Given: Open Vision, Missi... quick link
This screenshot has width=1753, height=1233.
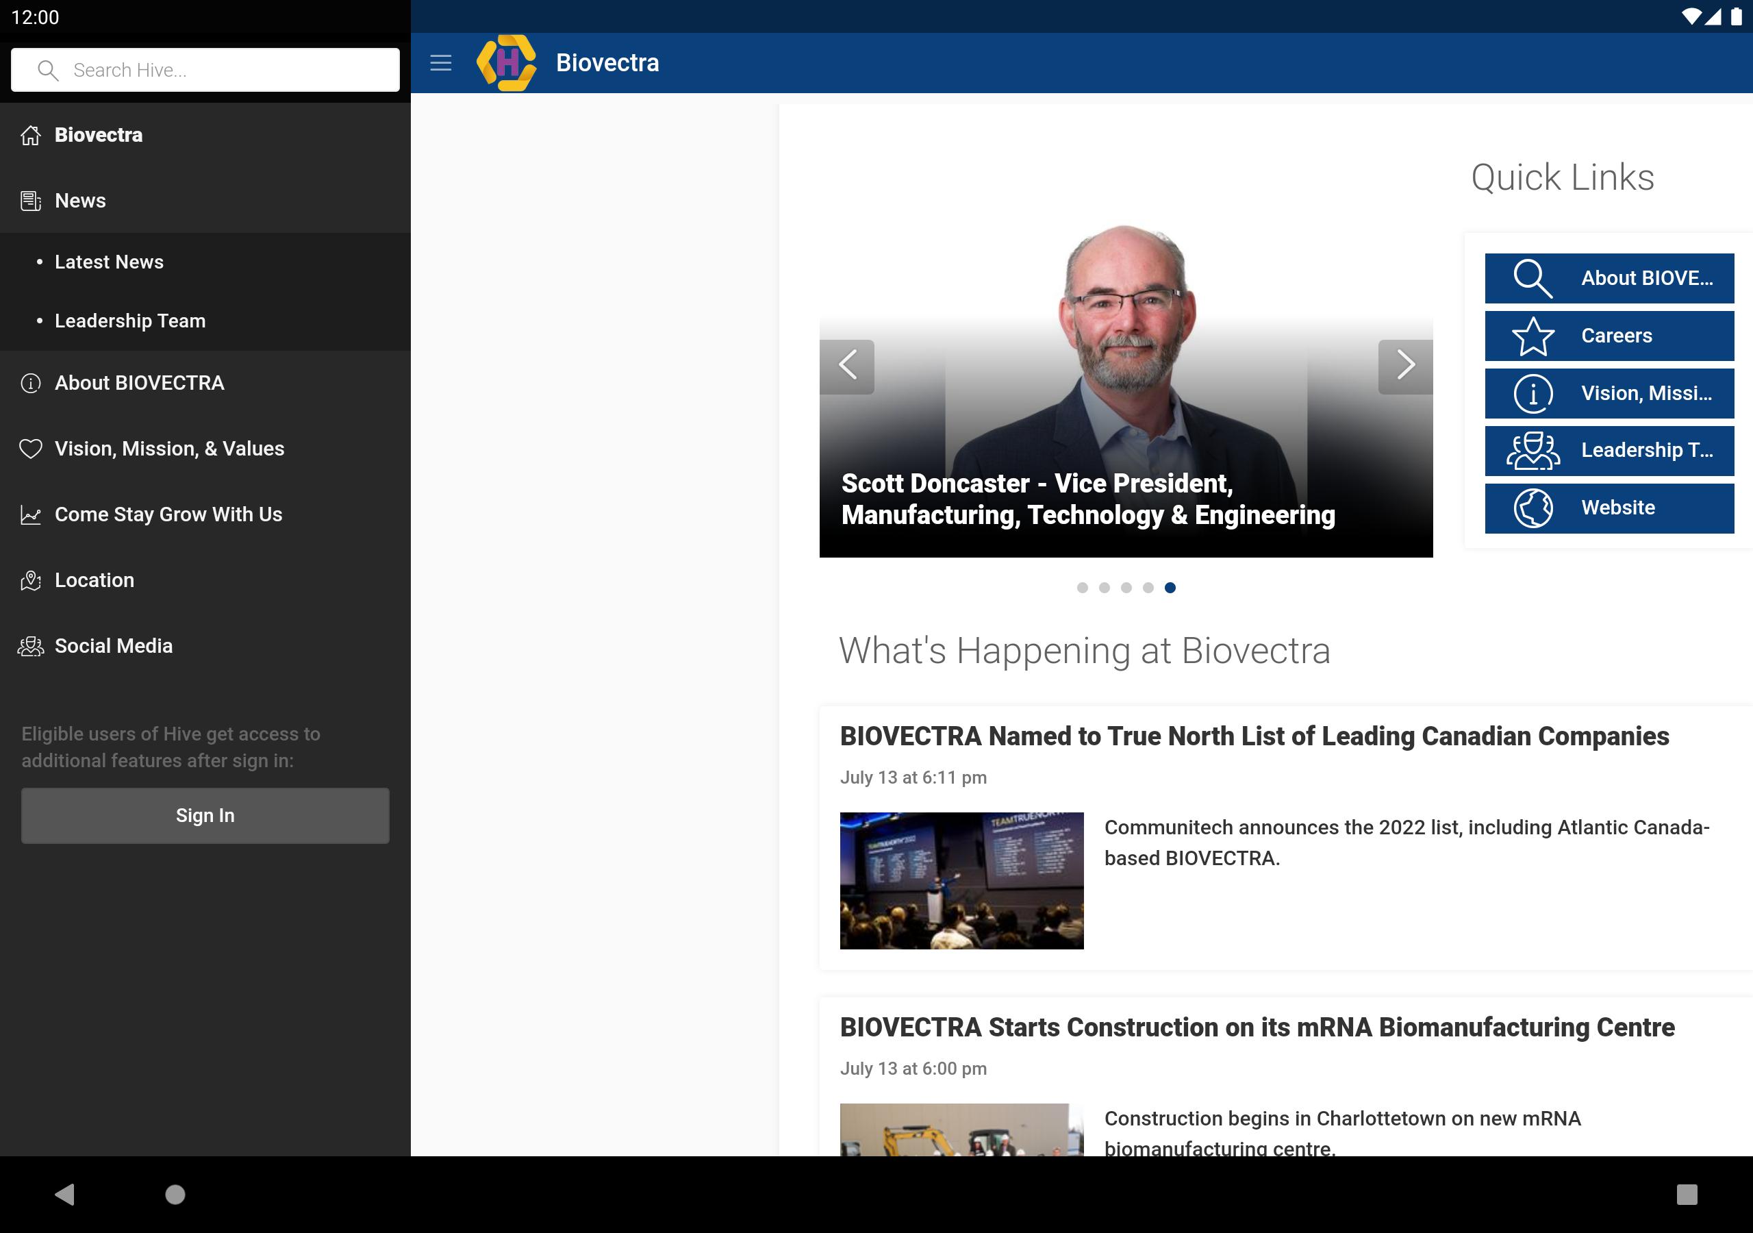Looking at the screenshot, I should pyautogui.click(x=1609, y=393).
